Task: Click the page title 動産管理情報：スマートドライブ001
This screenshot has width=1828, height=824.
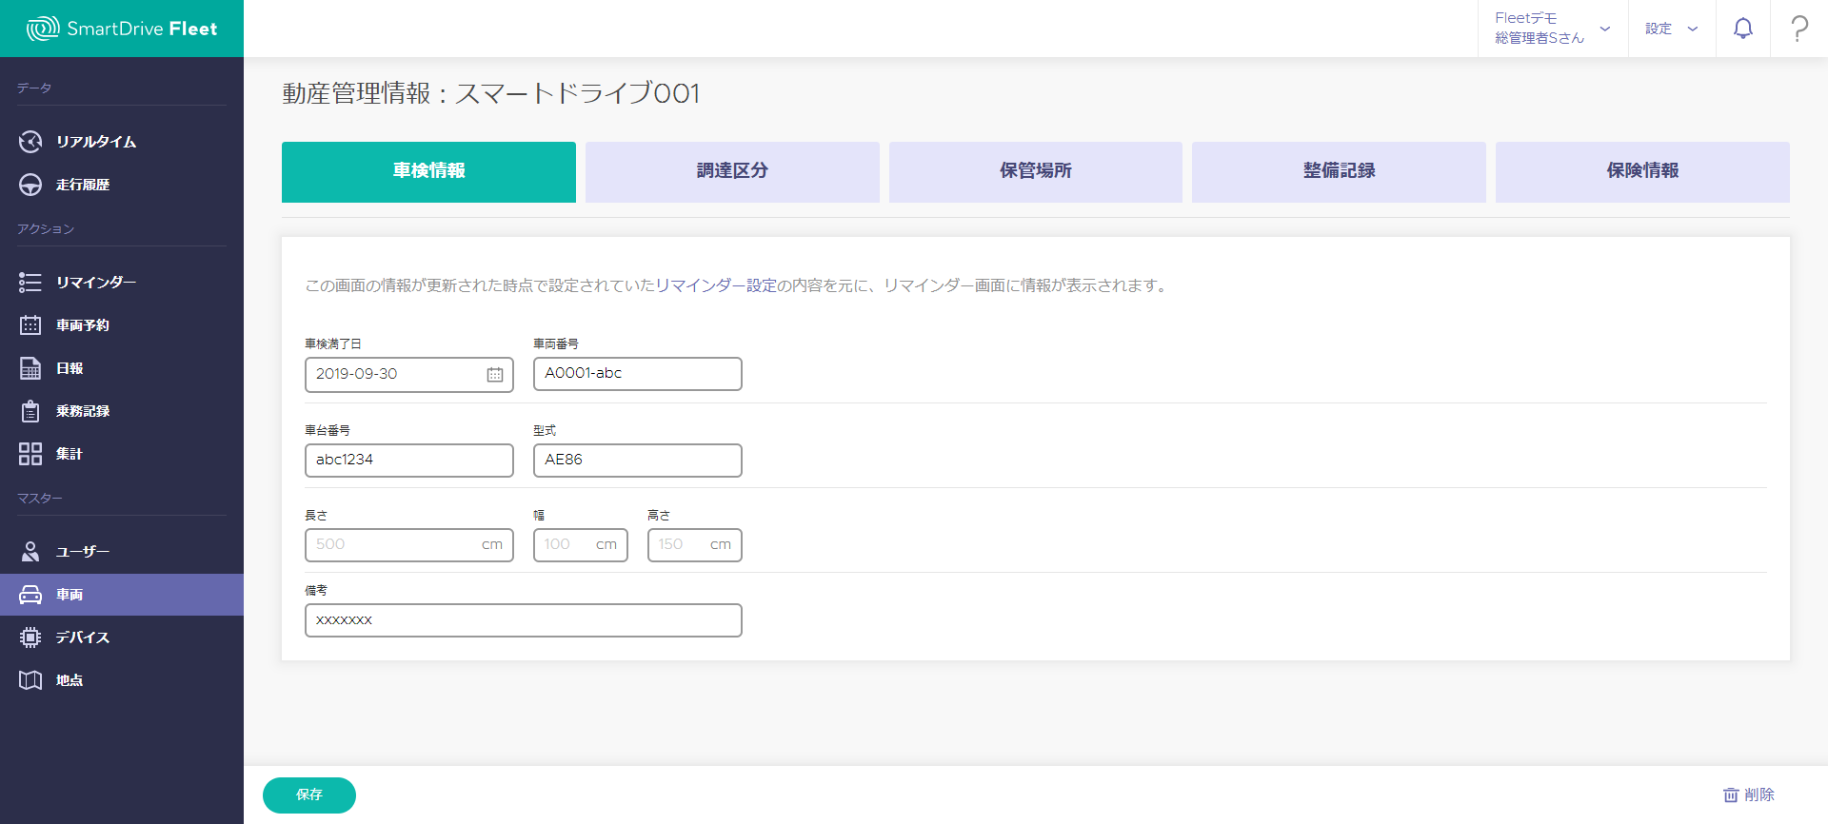Action: point(491,93)
